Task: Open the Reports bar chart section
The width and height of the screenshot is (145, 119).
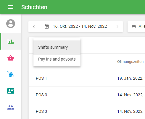Action: point(11,41)
